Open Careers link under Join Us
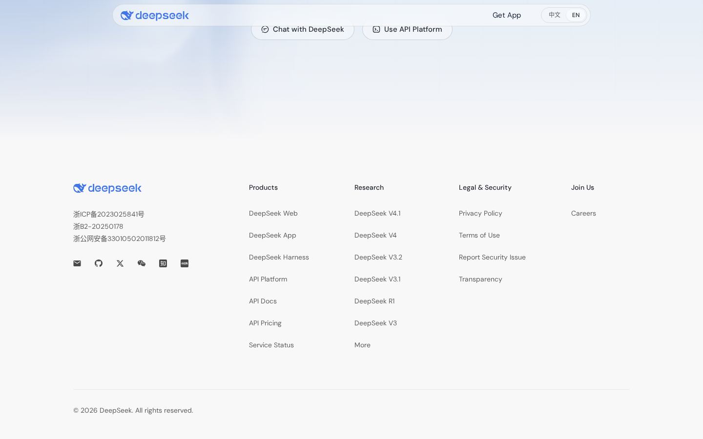Image resolution: width=703 pixels, height=439 pixels. click(x=583, y=213)
